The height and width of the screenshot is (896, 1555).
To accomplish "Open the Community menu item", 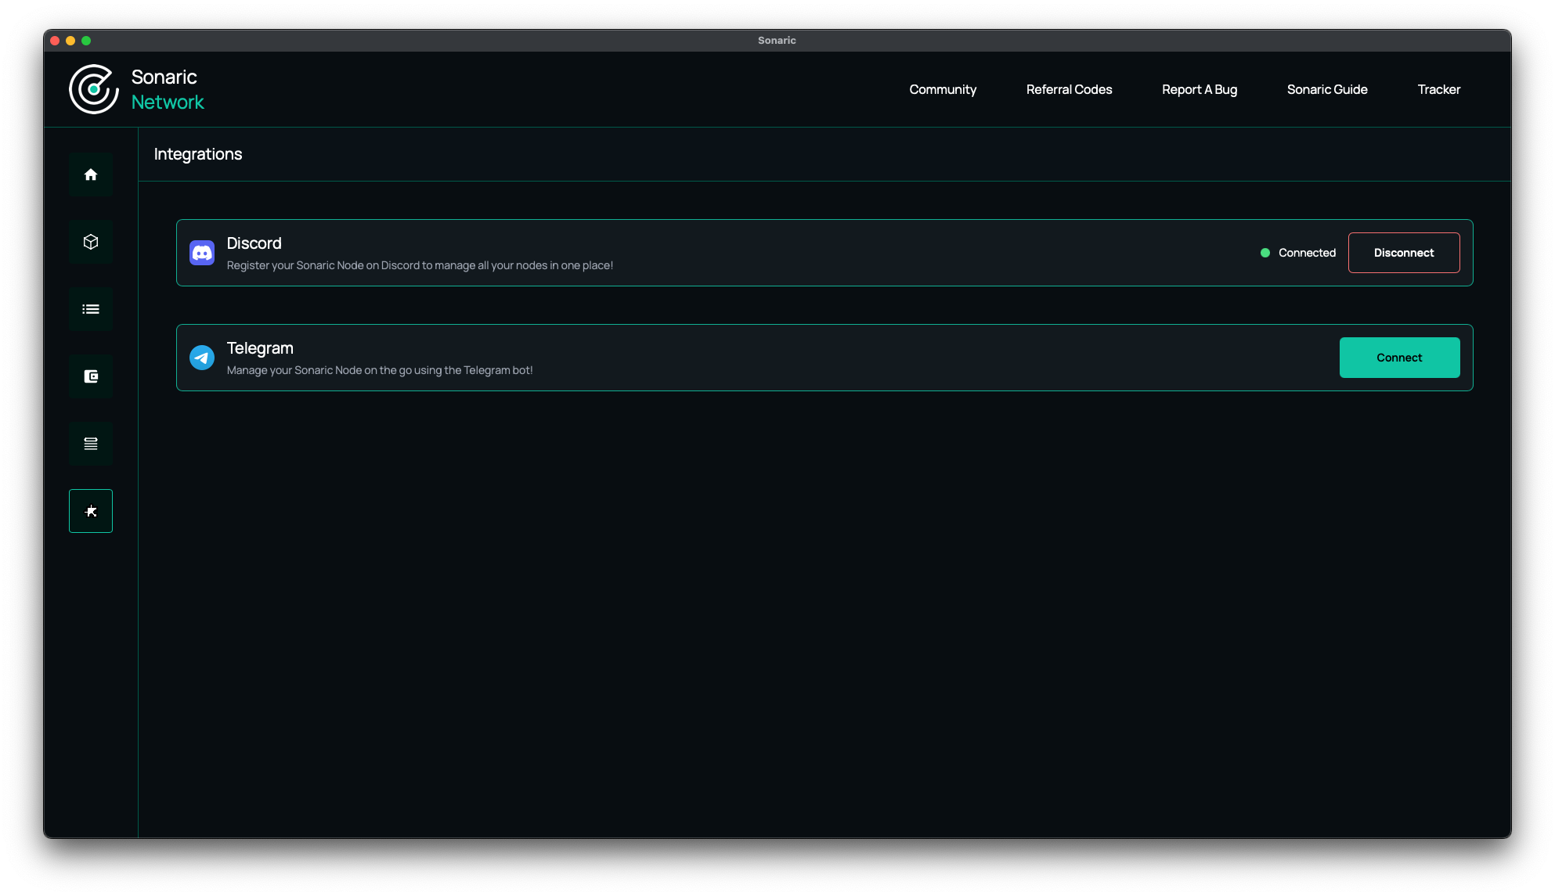I will (943, 89).
